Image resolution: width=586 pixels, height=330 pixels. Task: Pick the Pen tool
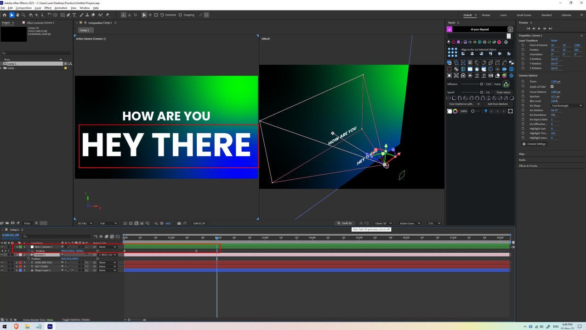(68, 15)
